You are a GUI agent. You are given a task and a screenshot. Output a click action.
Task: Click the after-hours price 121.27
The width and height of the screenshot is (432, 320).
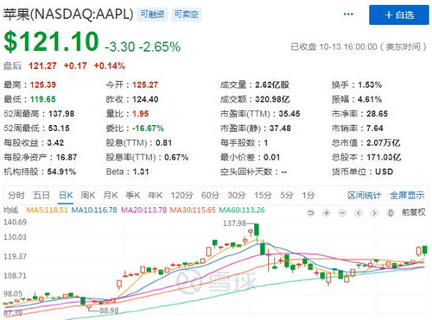point(42,66)
